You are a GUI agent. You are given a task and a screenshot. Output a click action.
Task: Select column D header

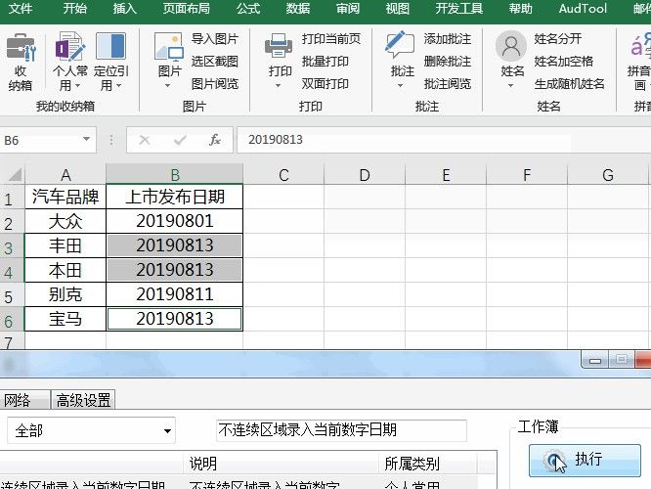tap(365, 174)
